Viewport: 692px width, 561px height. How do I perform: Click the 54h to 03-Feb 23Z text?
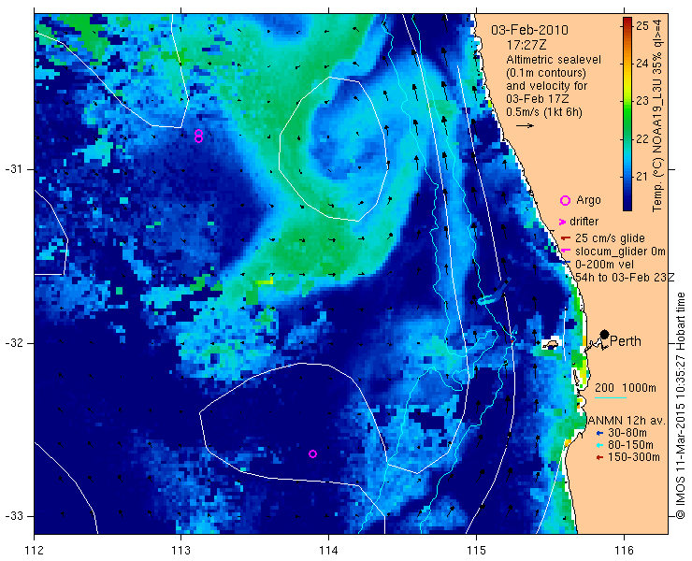coord(625,277)
